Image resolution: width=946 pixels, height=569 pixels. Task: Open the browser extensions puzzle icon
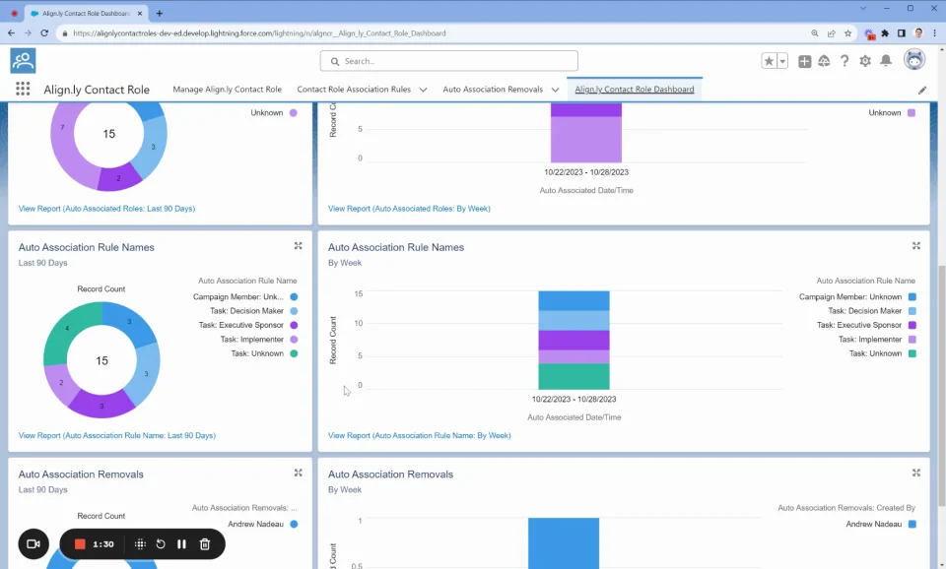click(x=885, y=33)
